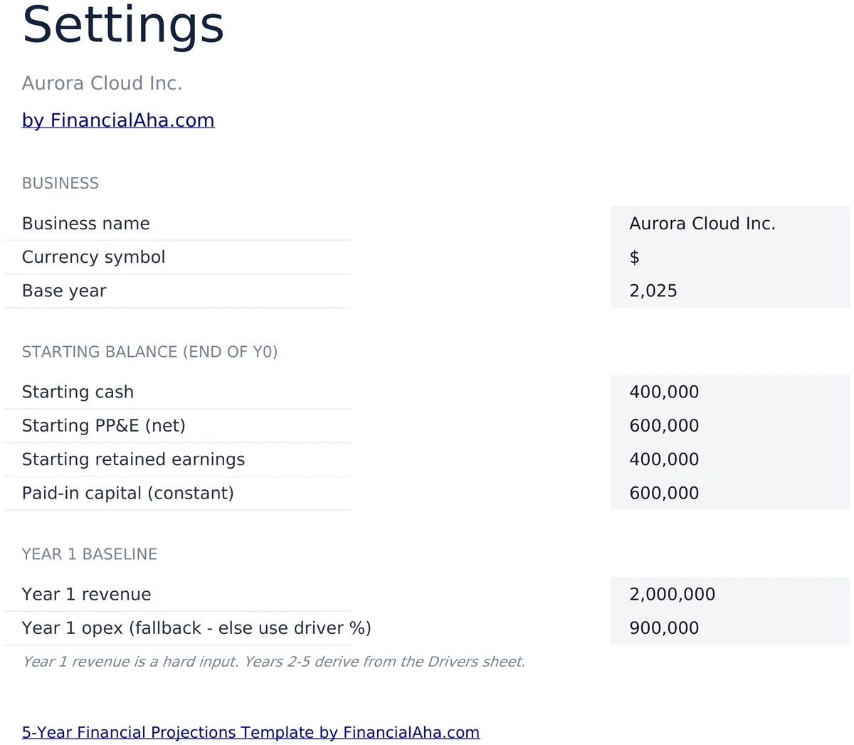Select the Starting PP&E value '600,000'

pyautogui.click(x=730, y=426)
